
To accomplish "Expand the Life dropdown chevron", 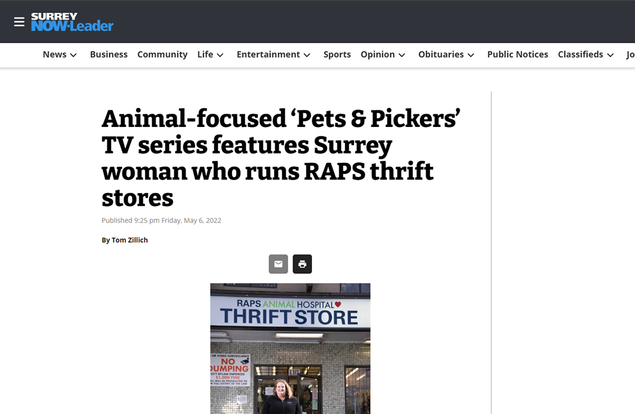I will [x=220, y=55].
